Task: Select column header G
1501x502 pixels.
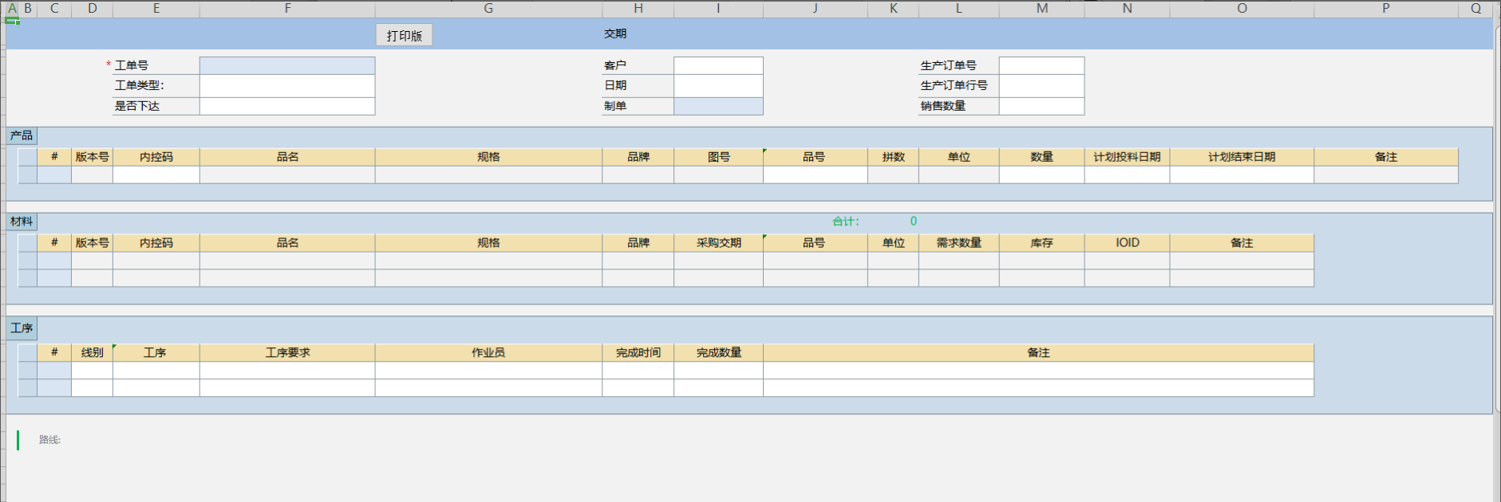Action: 488,9
